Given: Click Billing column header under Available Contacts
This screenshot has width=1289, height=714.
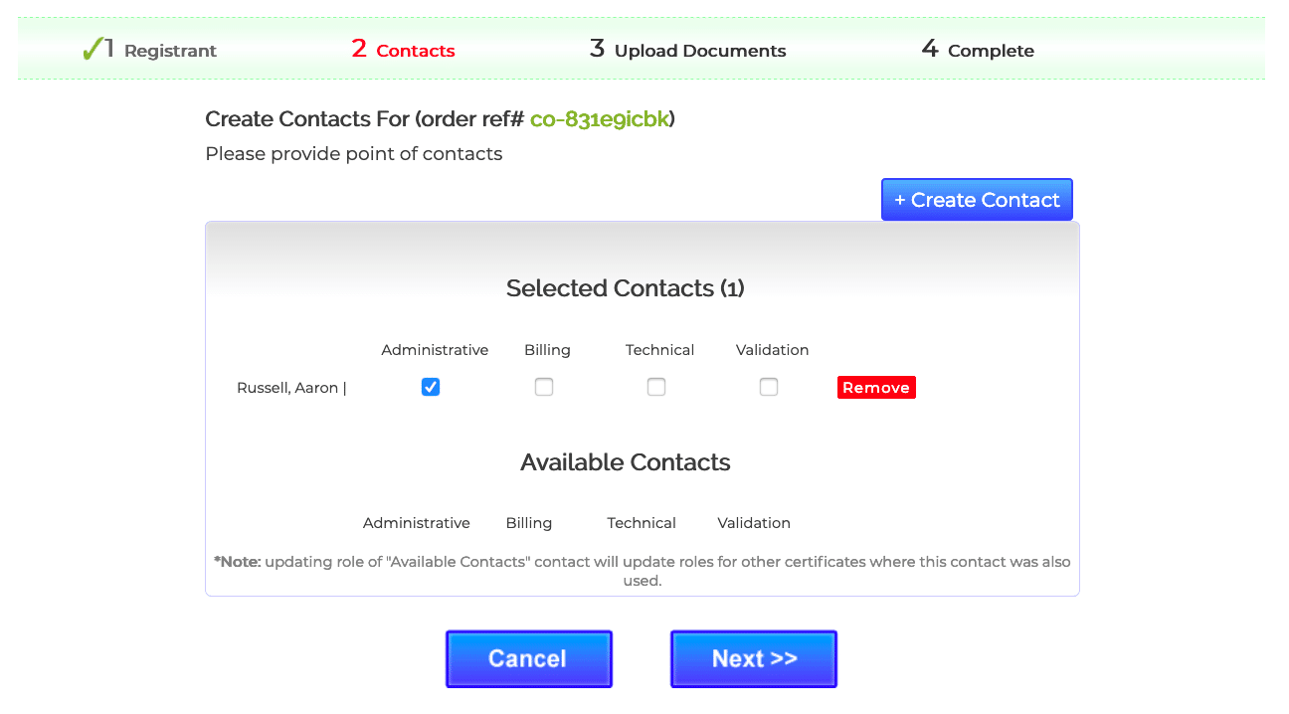Looking at the screenshot, I should point(528,523).
